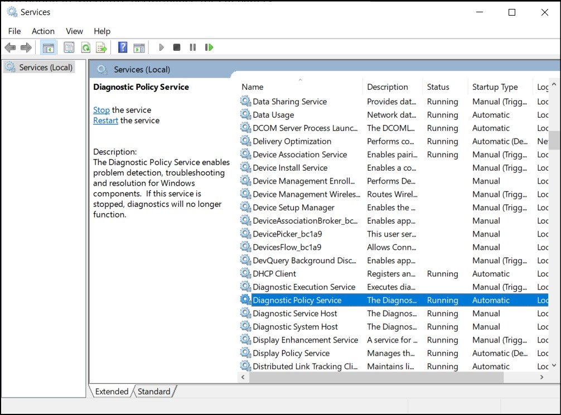This screenshot has width=561, height=415.
Task: Click the Refresh toolbar icon
Action: tap(85, 47)
